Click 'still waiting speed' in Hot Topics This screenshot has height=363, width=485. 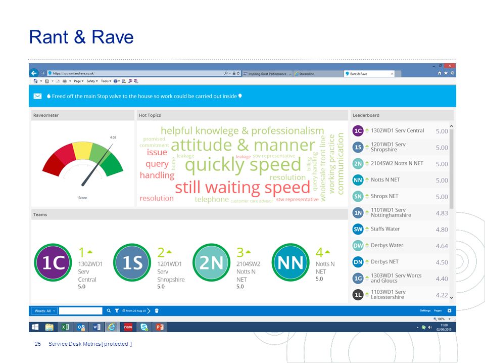tap(243, 188)
